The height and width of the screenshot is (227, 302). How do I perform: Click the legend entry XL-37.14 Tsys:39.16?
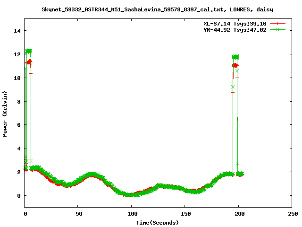point(235,24)
